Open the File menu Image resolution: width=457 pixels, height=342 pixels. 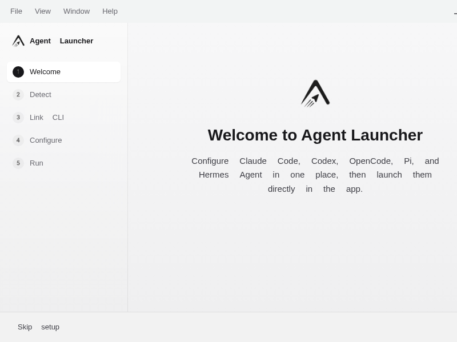[x=16, y=11]
